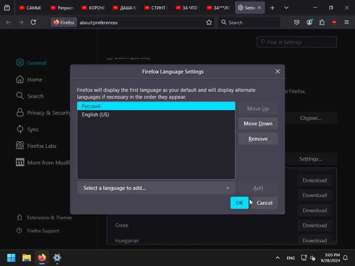Open the muted volume tray icon
Screen dimensions: 355x266
pos(313,258)
